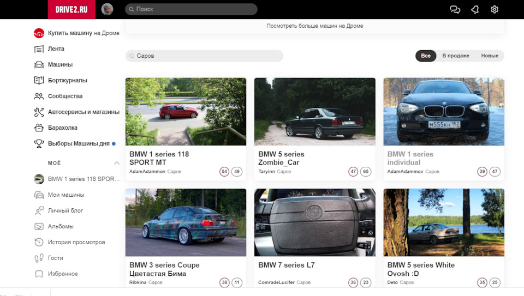Open ComradeLucifer user profile link
524x296 pixels.
tap(276, 282)
